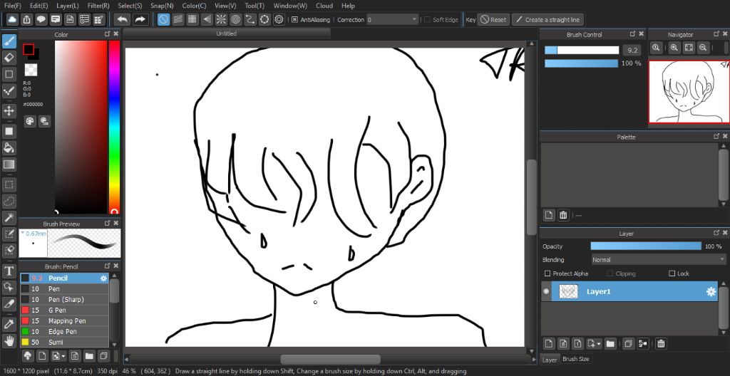Open Layer1 settings gear
The height and width of the screenshot is (376, 730).
coord(711,292)
